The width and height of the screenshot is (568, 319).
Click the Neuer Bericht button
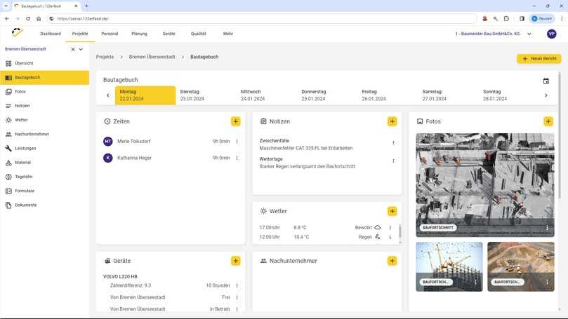[539, 59]
